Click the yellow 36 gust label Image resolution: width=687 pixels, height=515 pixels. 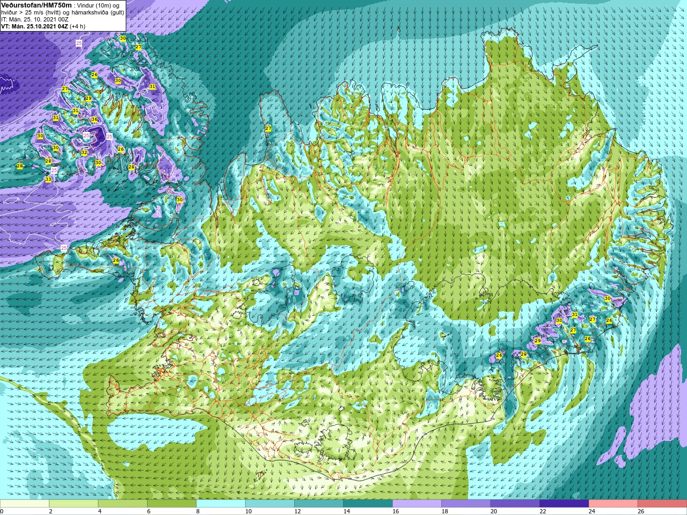point(94,120)
